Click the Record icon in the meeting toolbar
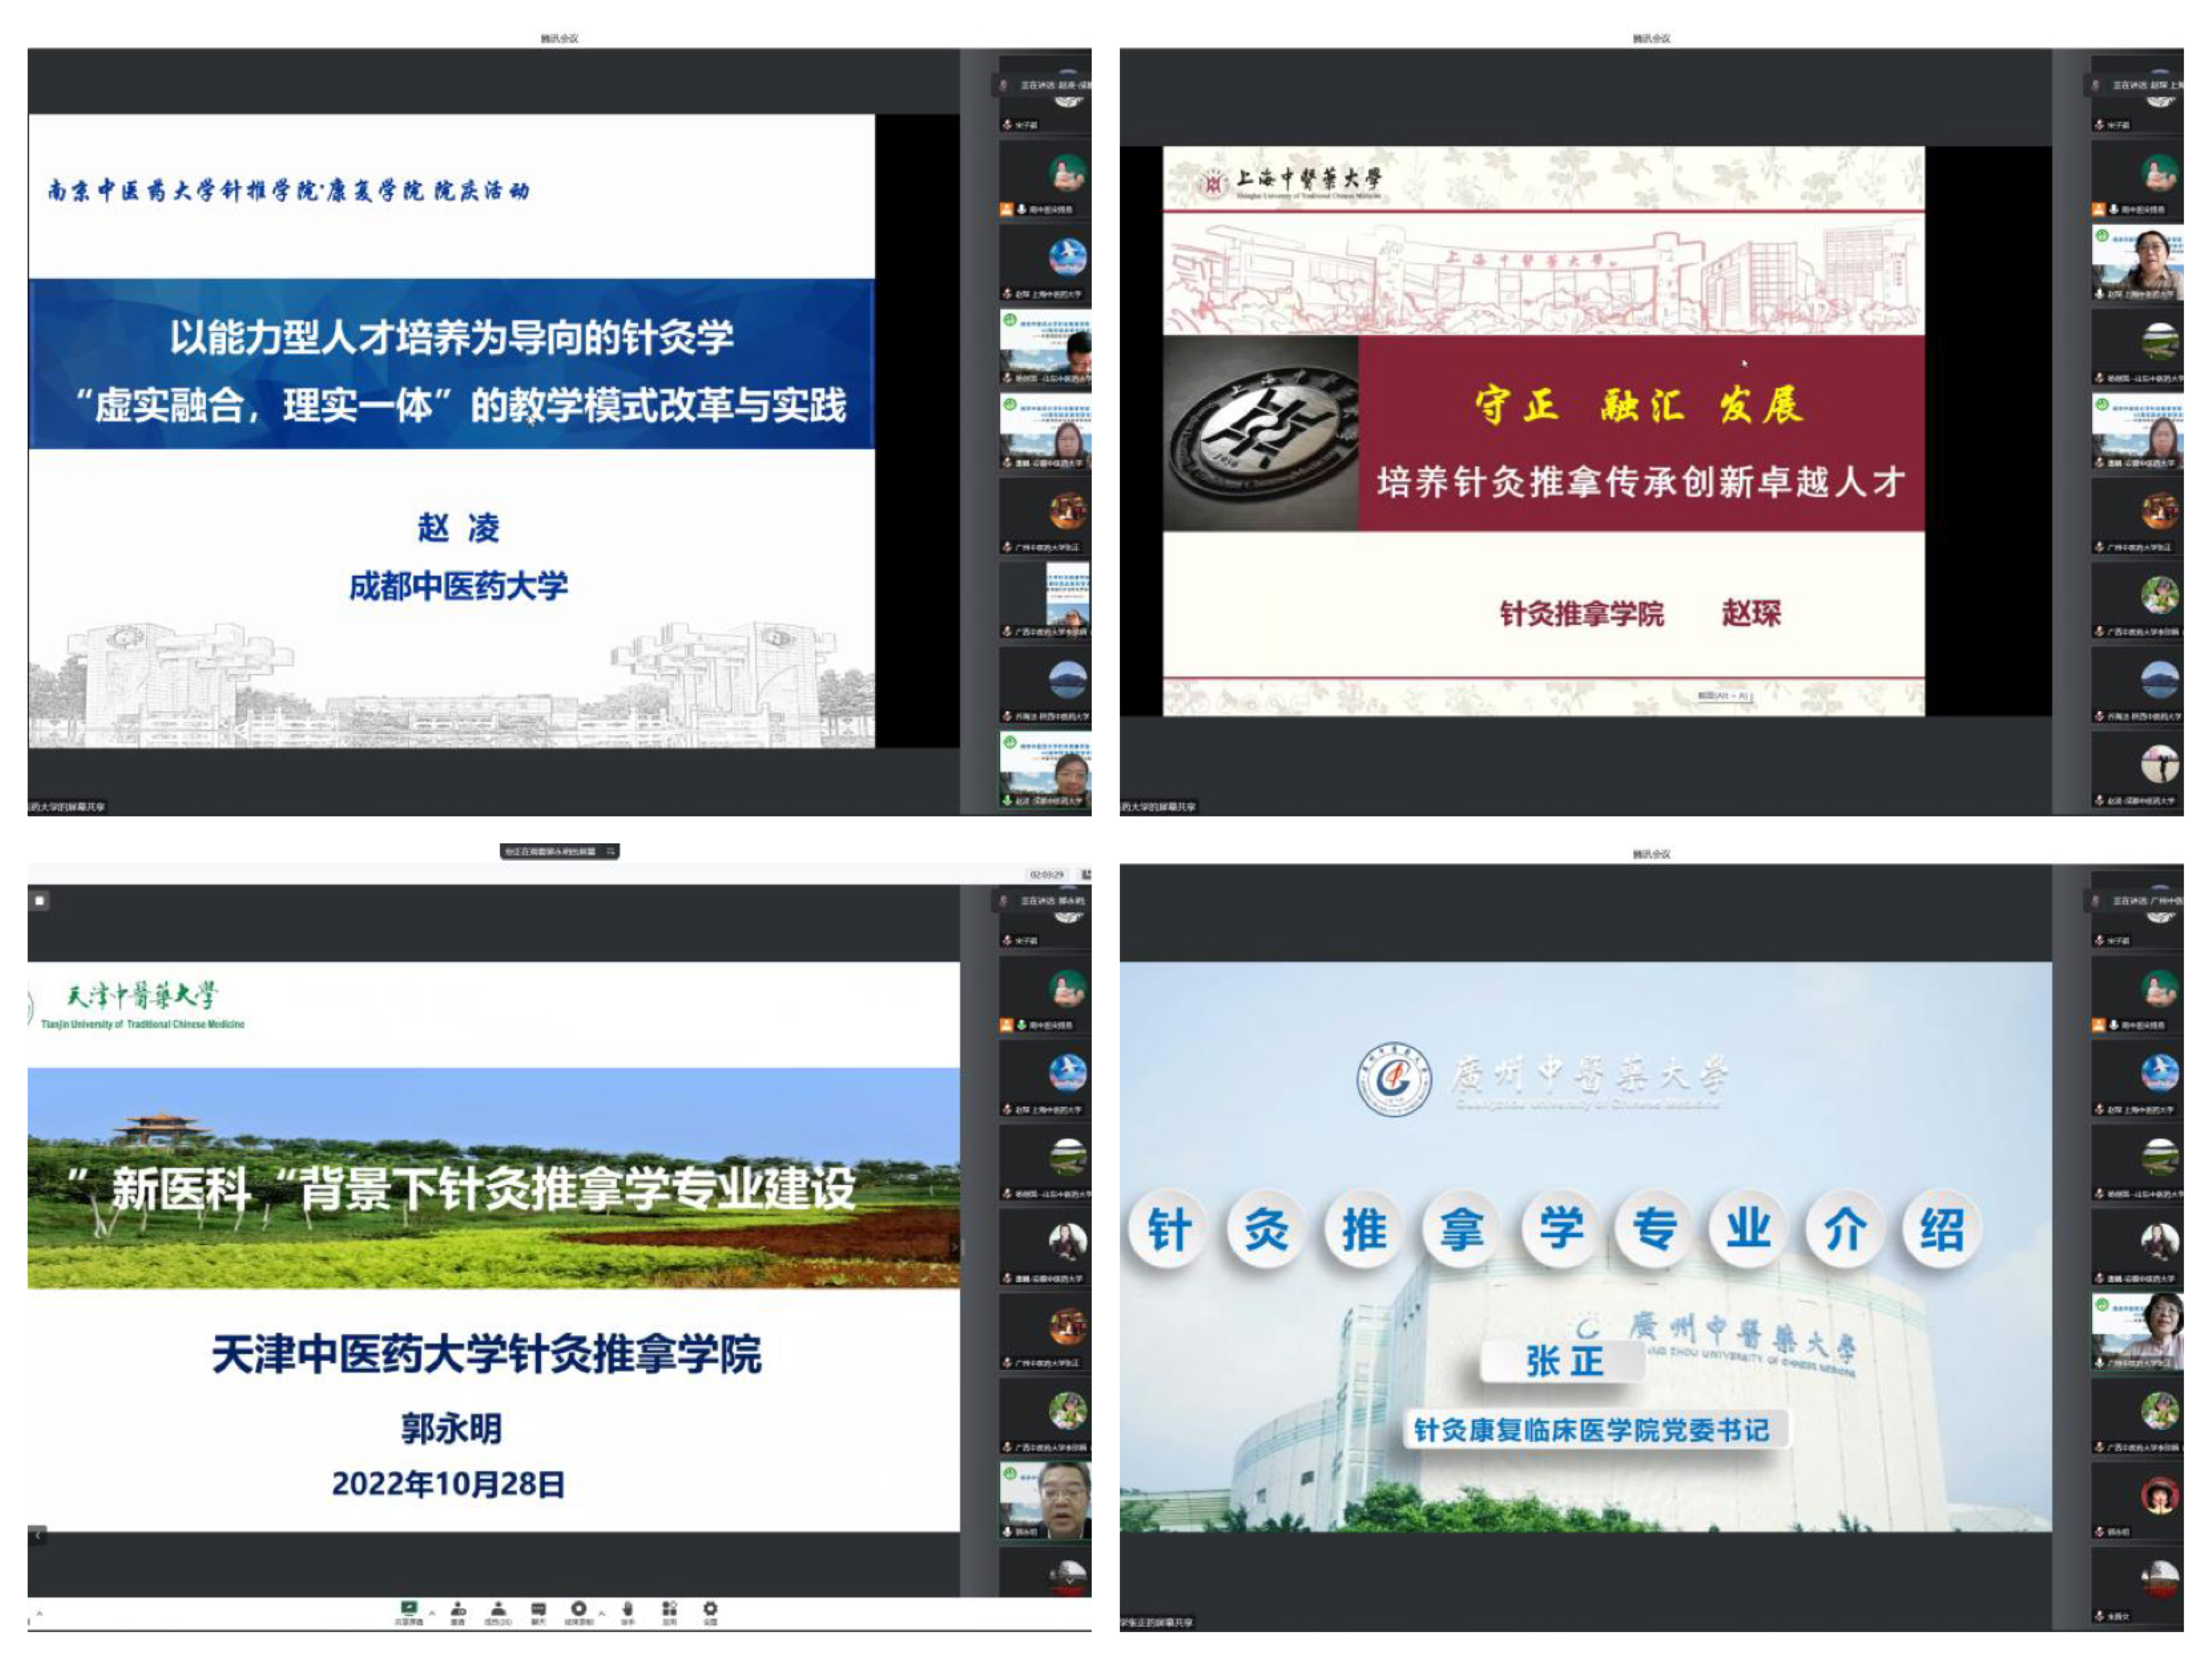Screen dimensions: 2212x1659 579,1608
